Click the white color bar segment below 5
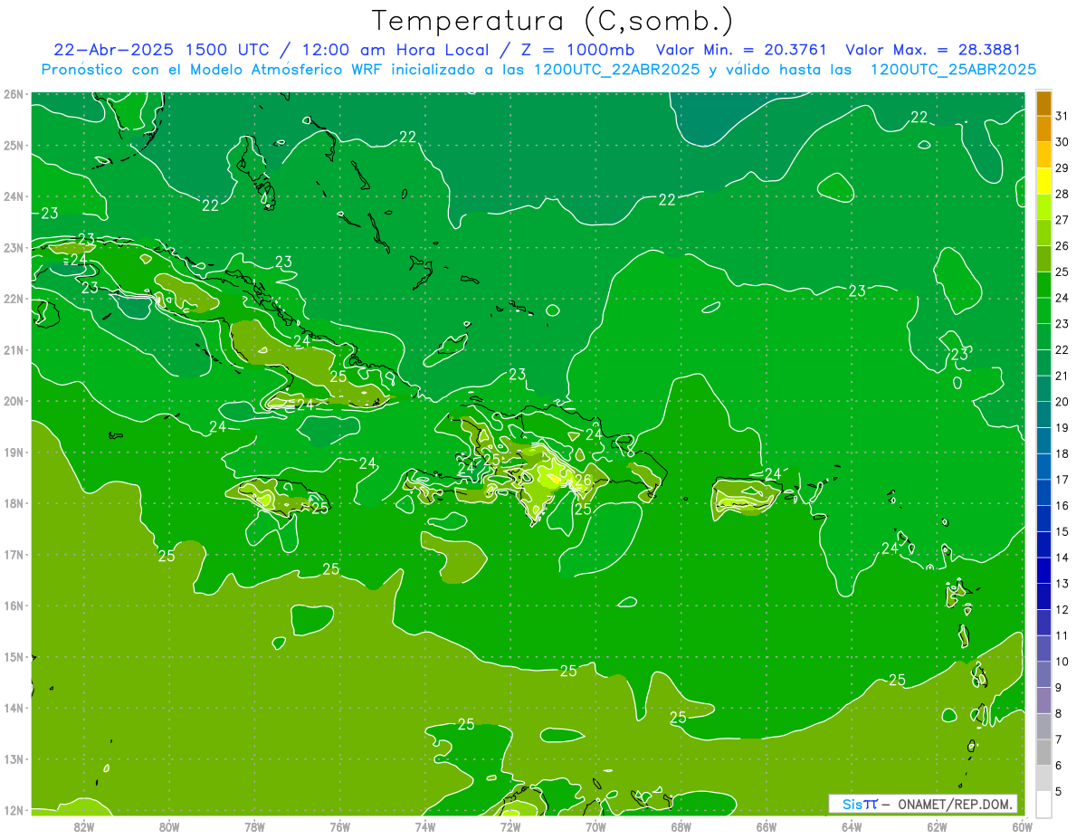1086x839 pixels. click(1043, 804)
